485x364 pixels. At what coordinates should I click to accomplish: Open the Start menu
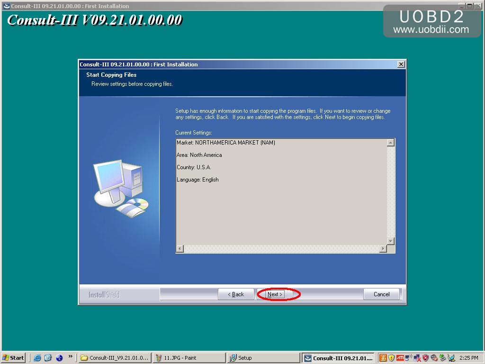(13, 357)
